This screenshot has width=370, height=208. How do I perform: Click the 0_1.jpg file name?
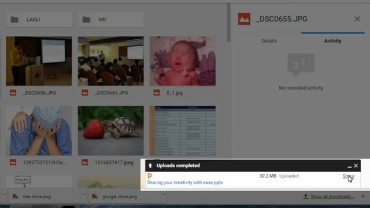click(175, 93)
